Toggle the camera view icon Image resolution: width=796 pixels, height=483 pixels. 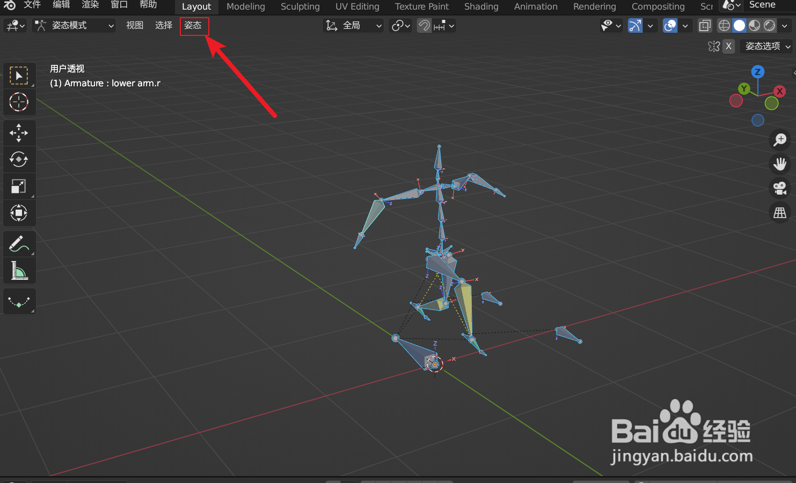[x=780, y=188]
